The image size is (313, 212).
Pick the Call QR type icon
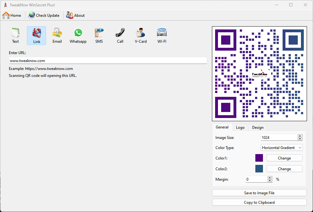120,36
